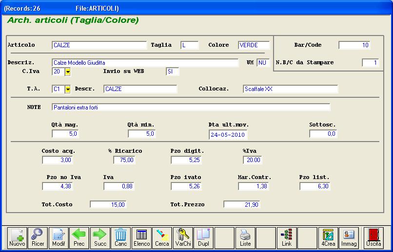Click the Descriz. field Calze Modello Giuditta
Image resolution: width=393 pixels, height=252 pixels.
[x=145, y=63]
